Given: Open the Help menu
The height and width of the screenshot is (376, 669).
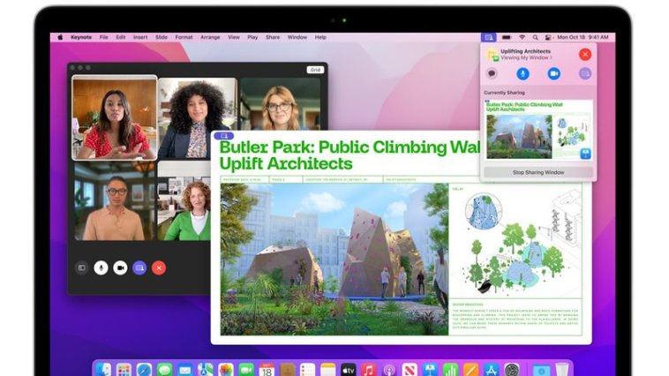Looking at the screenshot, I should click(320, 38).
